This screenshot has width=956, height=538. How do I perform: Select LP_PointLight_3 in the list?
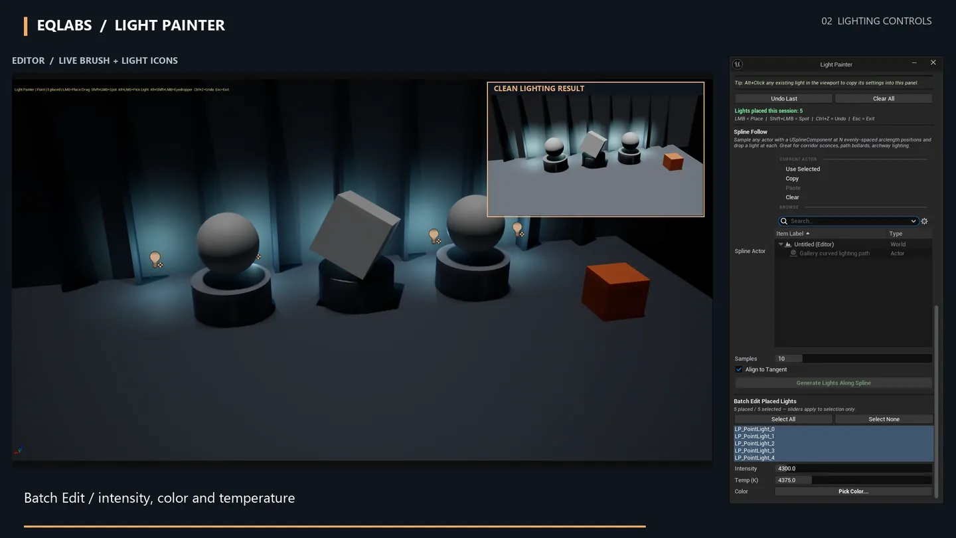pyautogui.click(x=833, y=451)
